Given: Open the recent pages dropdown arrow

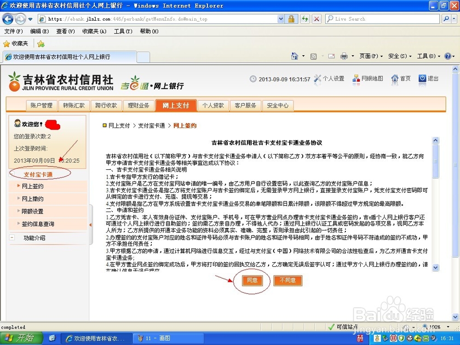Looking at the screenshot, I should pyautogui.click(x=30, y=19).
